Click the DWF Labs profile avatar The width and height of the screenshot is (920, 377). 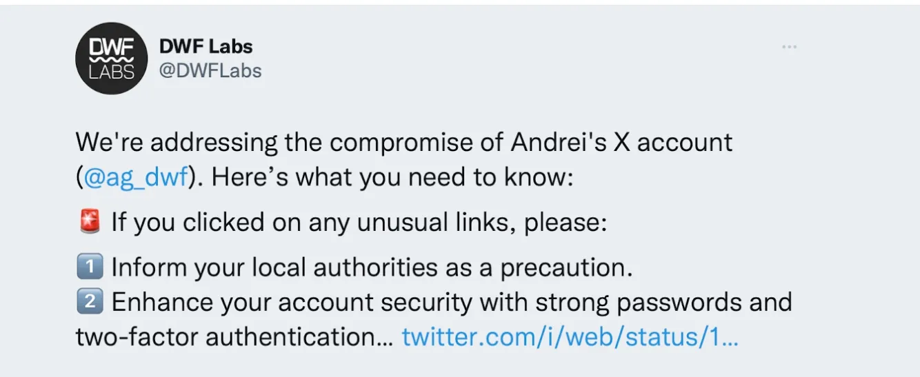coord(111,58)
